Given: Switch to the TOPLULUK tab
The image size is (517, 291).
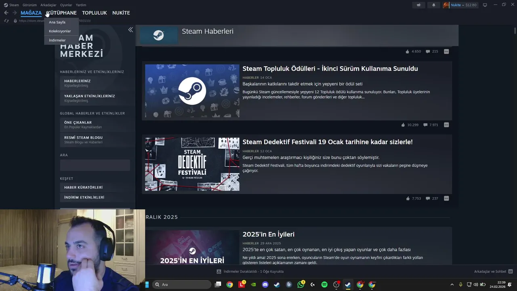Looking at the screenshot, I should coord(95,13).
